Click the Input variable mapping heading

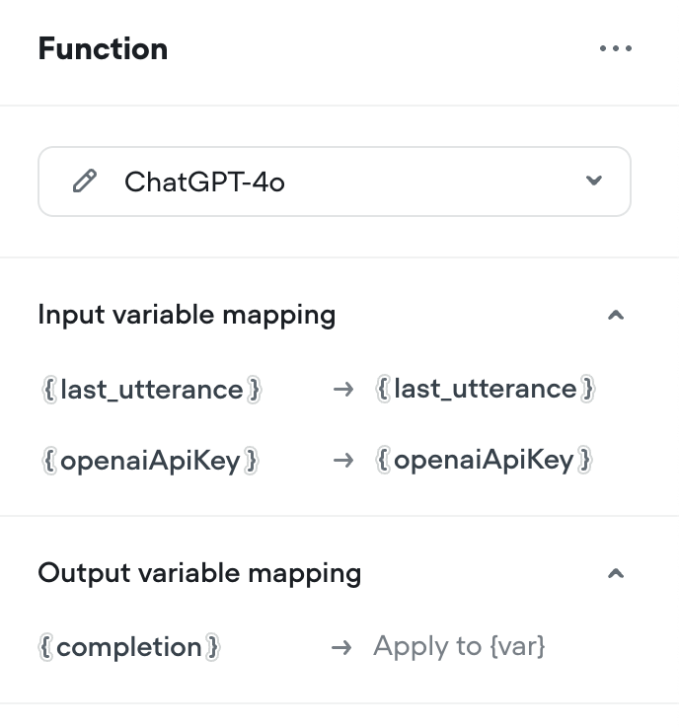[187, 316]
